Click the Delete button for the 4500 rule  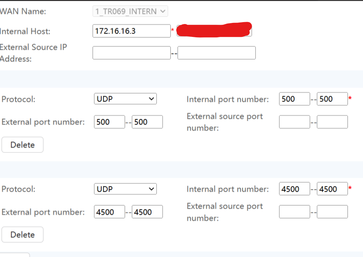point(22,234)
